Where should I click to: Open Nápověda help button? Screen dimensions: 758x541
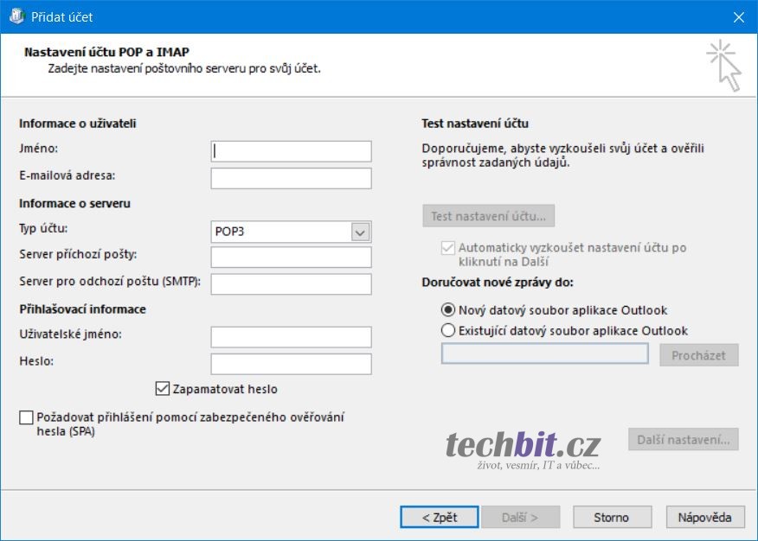point(705,517)
